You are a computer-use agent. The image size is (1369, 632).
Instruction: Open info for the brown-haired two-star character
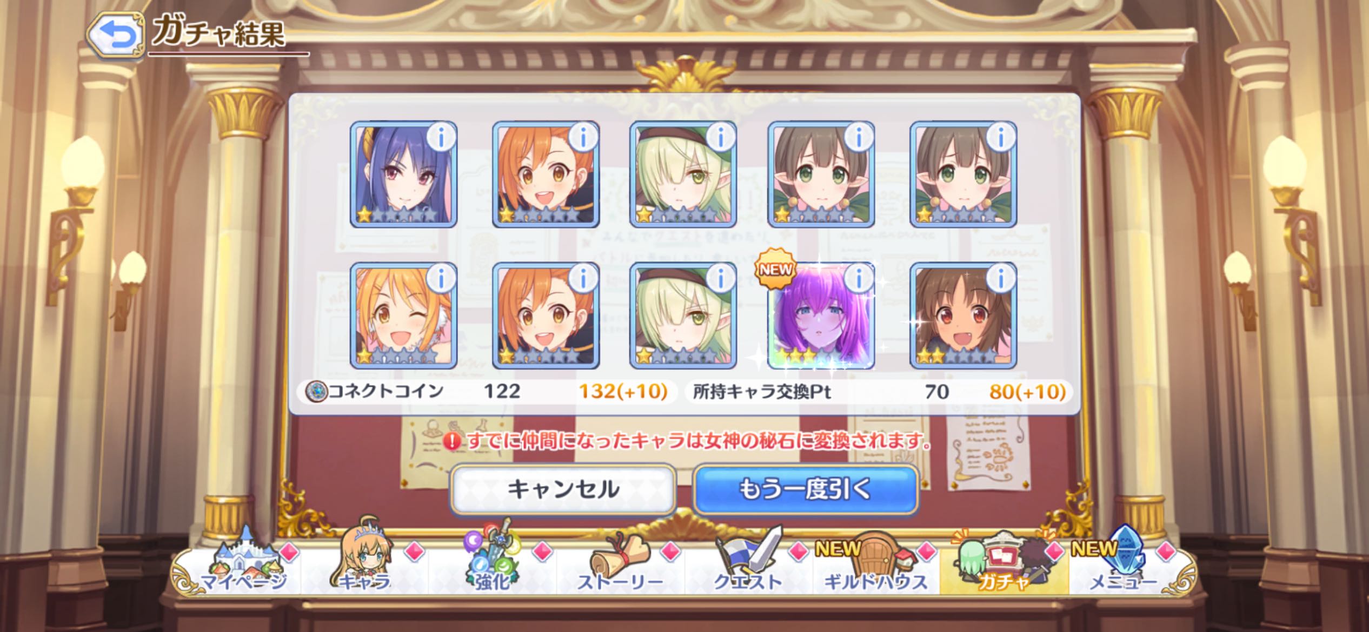(1001, 279)
